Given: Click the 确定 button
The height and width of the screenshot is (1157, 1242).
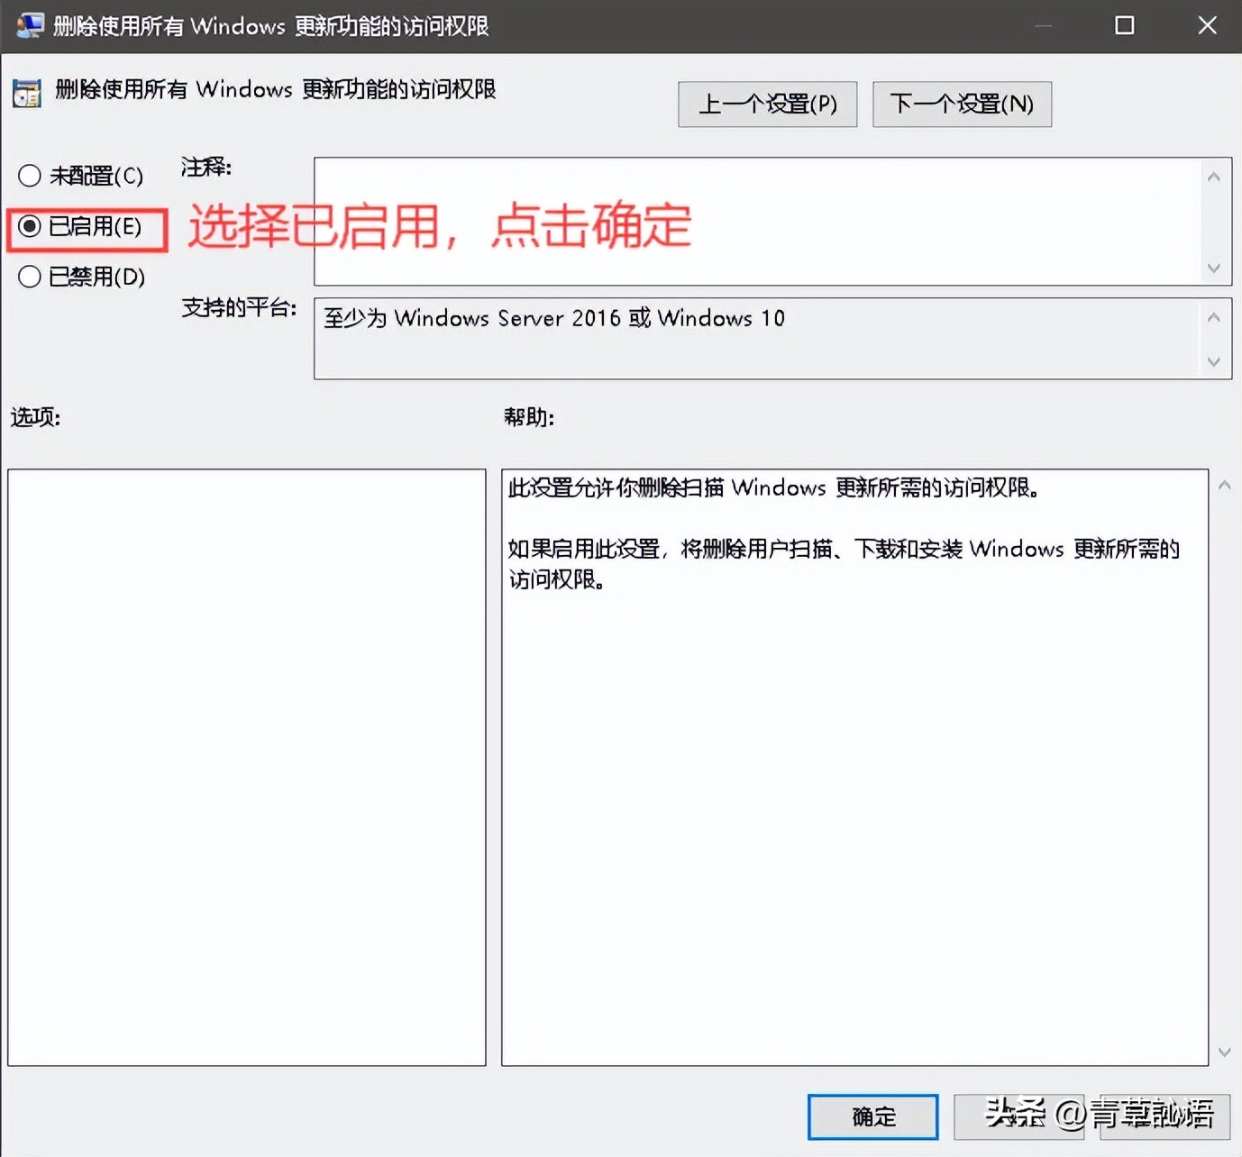Looking at the screenshot, I should [872, 1117].
